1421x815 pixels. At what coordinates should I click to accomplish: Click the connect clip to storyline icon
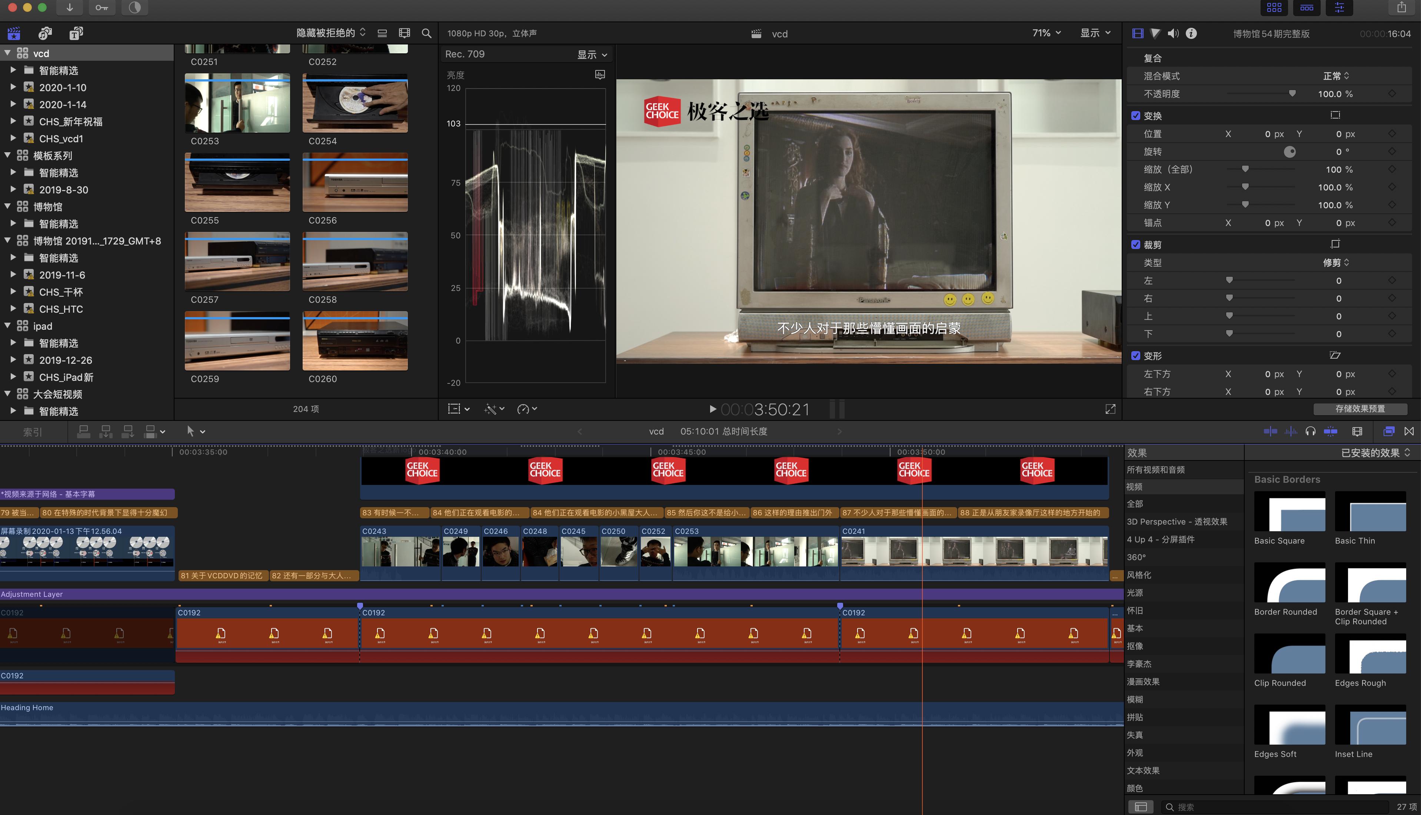[x=83, y=432]
